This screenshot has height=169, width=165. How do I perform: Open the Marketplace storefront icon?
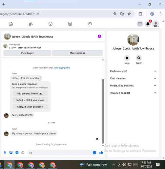(70, 24)
